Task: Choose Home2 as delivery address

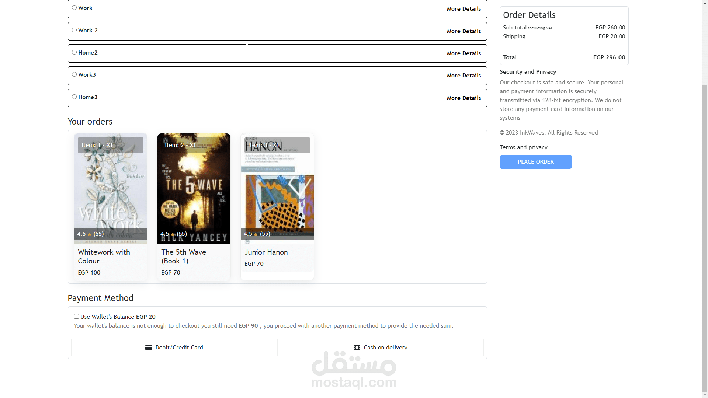Action: point(74,52)
